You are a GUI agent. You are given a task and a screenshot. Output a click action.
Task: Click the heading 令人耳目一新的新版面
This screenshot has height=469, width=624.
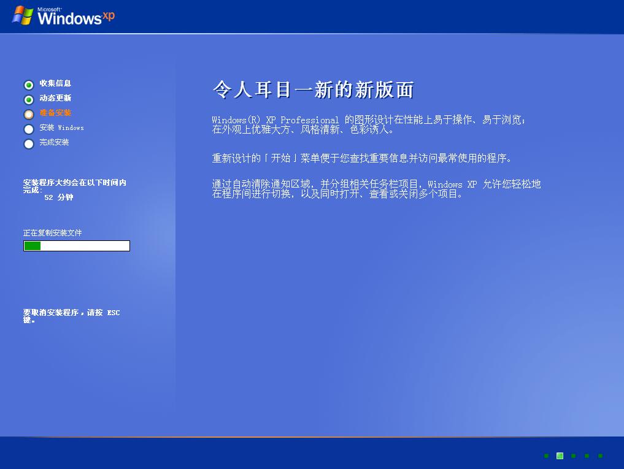pyautogui.click(x=313, y=89)
